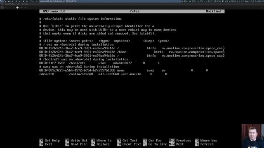Click '/dev/sr0' device entry
Viewport: 264px width, 148px height.
point(47,74)
